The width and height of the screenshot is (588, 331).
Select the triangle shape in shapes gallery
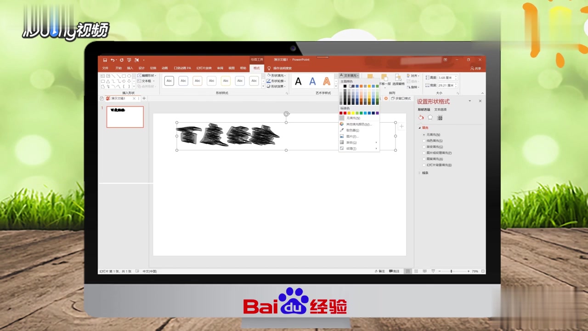108,81
